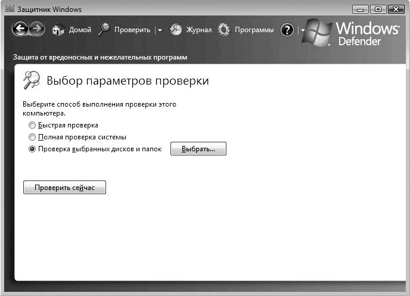This screenshot has width=410, height=296.
Task: Click the Проверить toolbar label
Action: coord(132,30)
